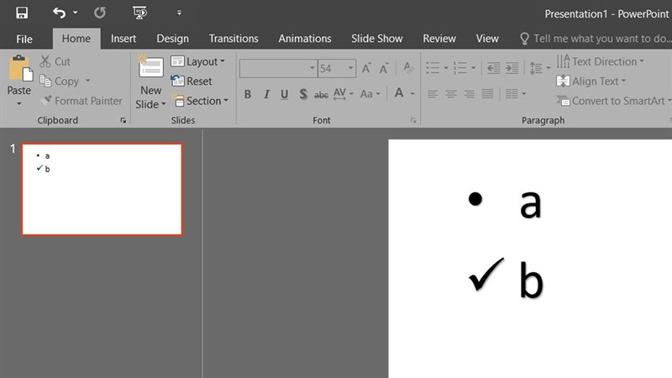
Task: Open Align Text menu
Action: pyautogui.click(x=591, y=81)
